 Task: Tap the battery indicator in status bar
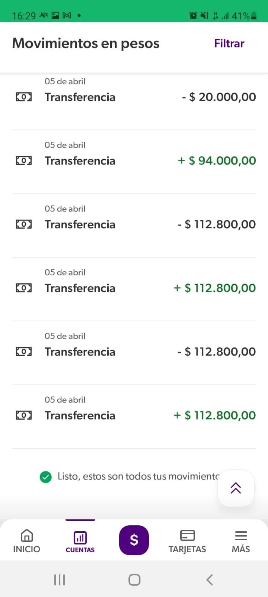[x=254, y=16]
